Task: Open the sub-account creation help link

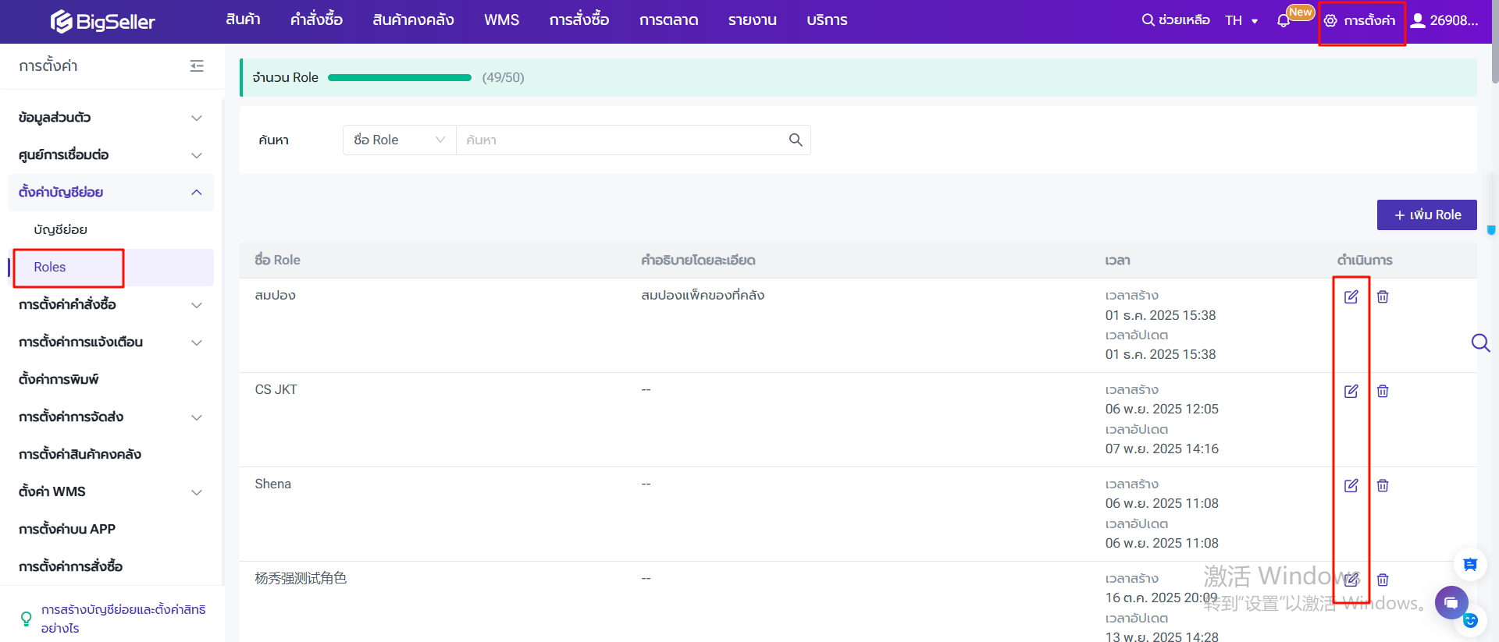Action: coord(123,619)
